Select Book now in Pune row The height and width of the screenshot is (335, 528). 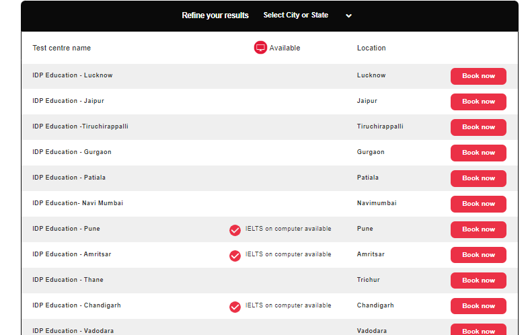coord(478,229)
